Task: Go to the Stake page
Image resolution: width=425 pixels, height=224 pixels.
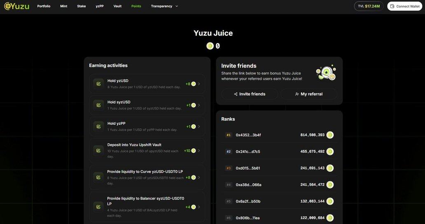Action: tap(82, 6)
